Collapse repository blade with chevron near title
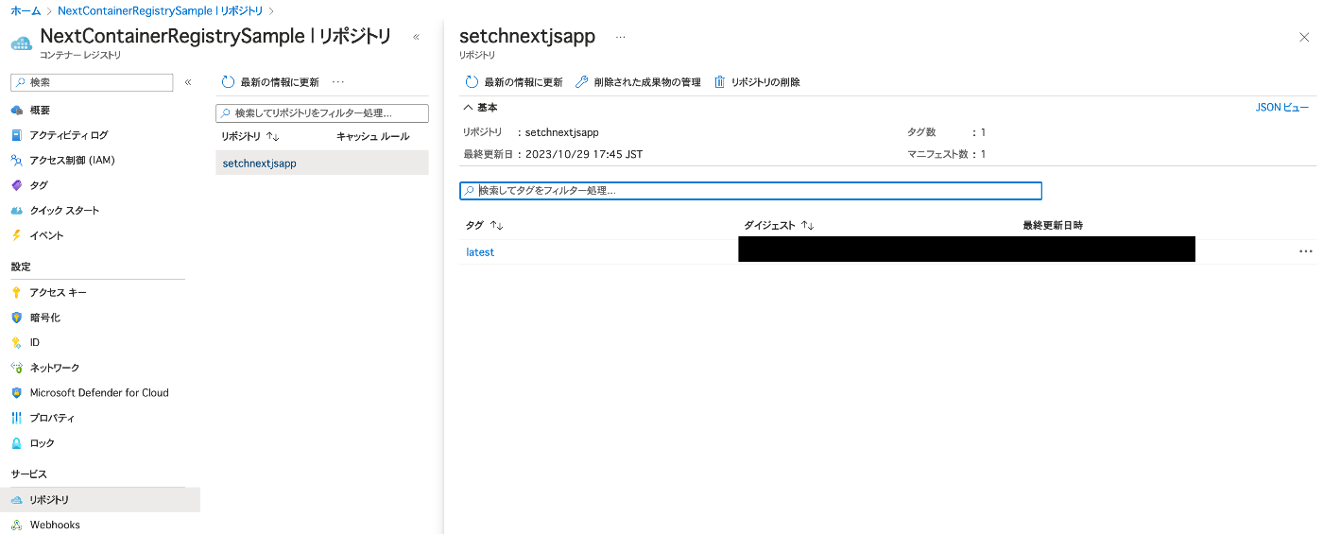Screen dimensions: 1323x534 417,37
